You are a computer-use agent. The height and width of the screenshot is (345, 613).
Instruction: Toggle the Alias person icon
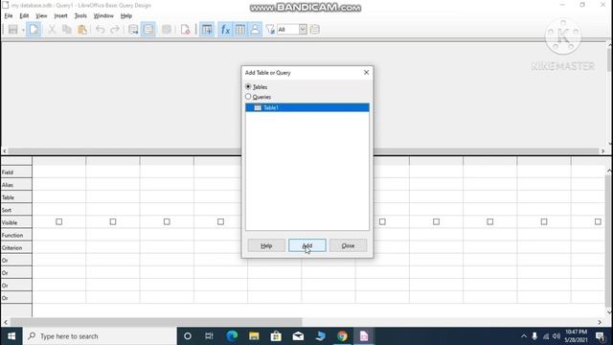pos(255,30)
